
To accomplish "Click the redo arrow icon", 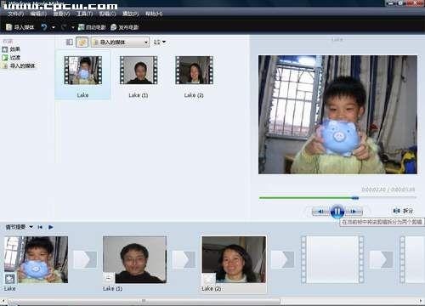I will pyautogui.click(x=64, y=27).
